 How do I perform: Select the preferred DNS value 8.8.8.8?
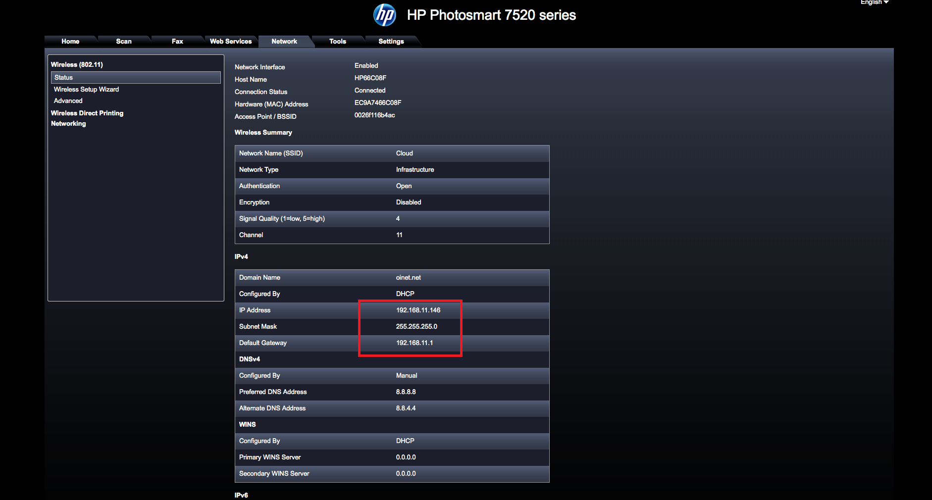[x=406, y=392]
